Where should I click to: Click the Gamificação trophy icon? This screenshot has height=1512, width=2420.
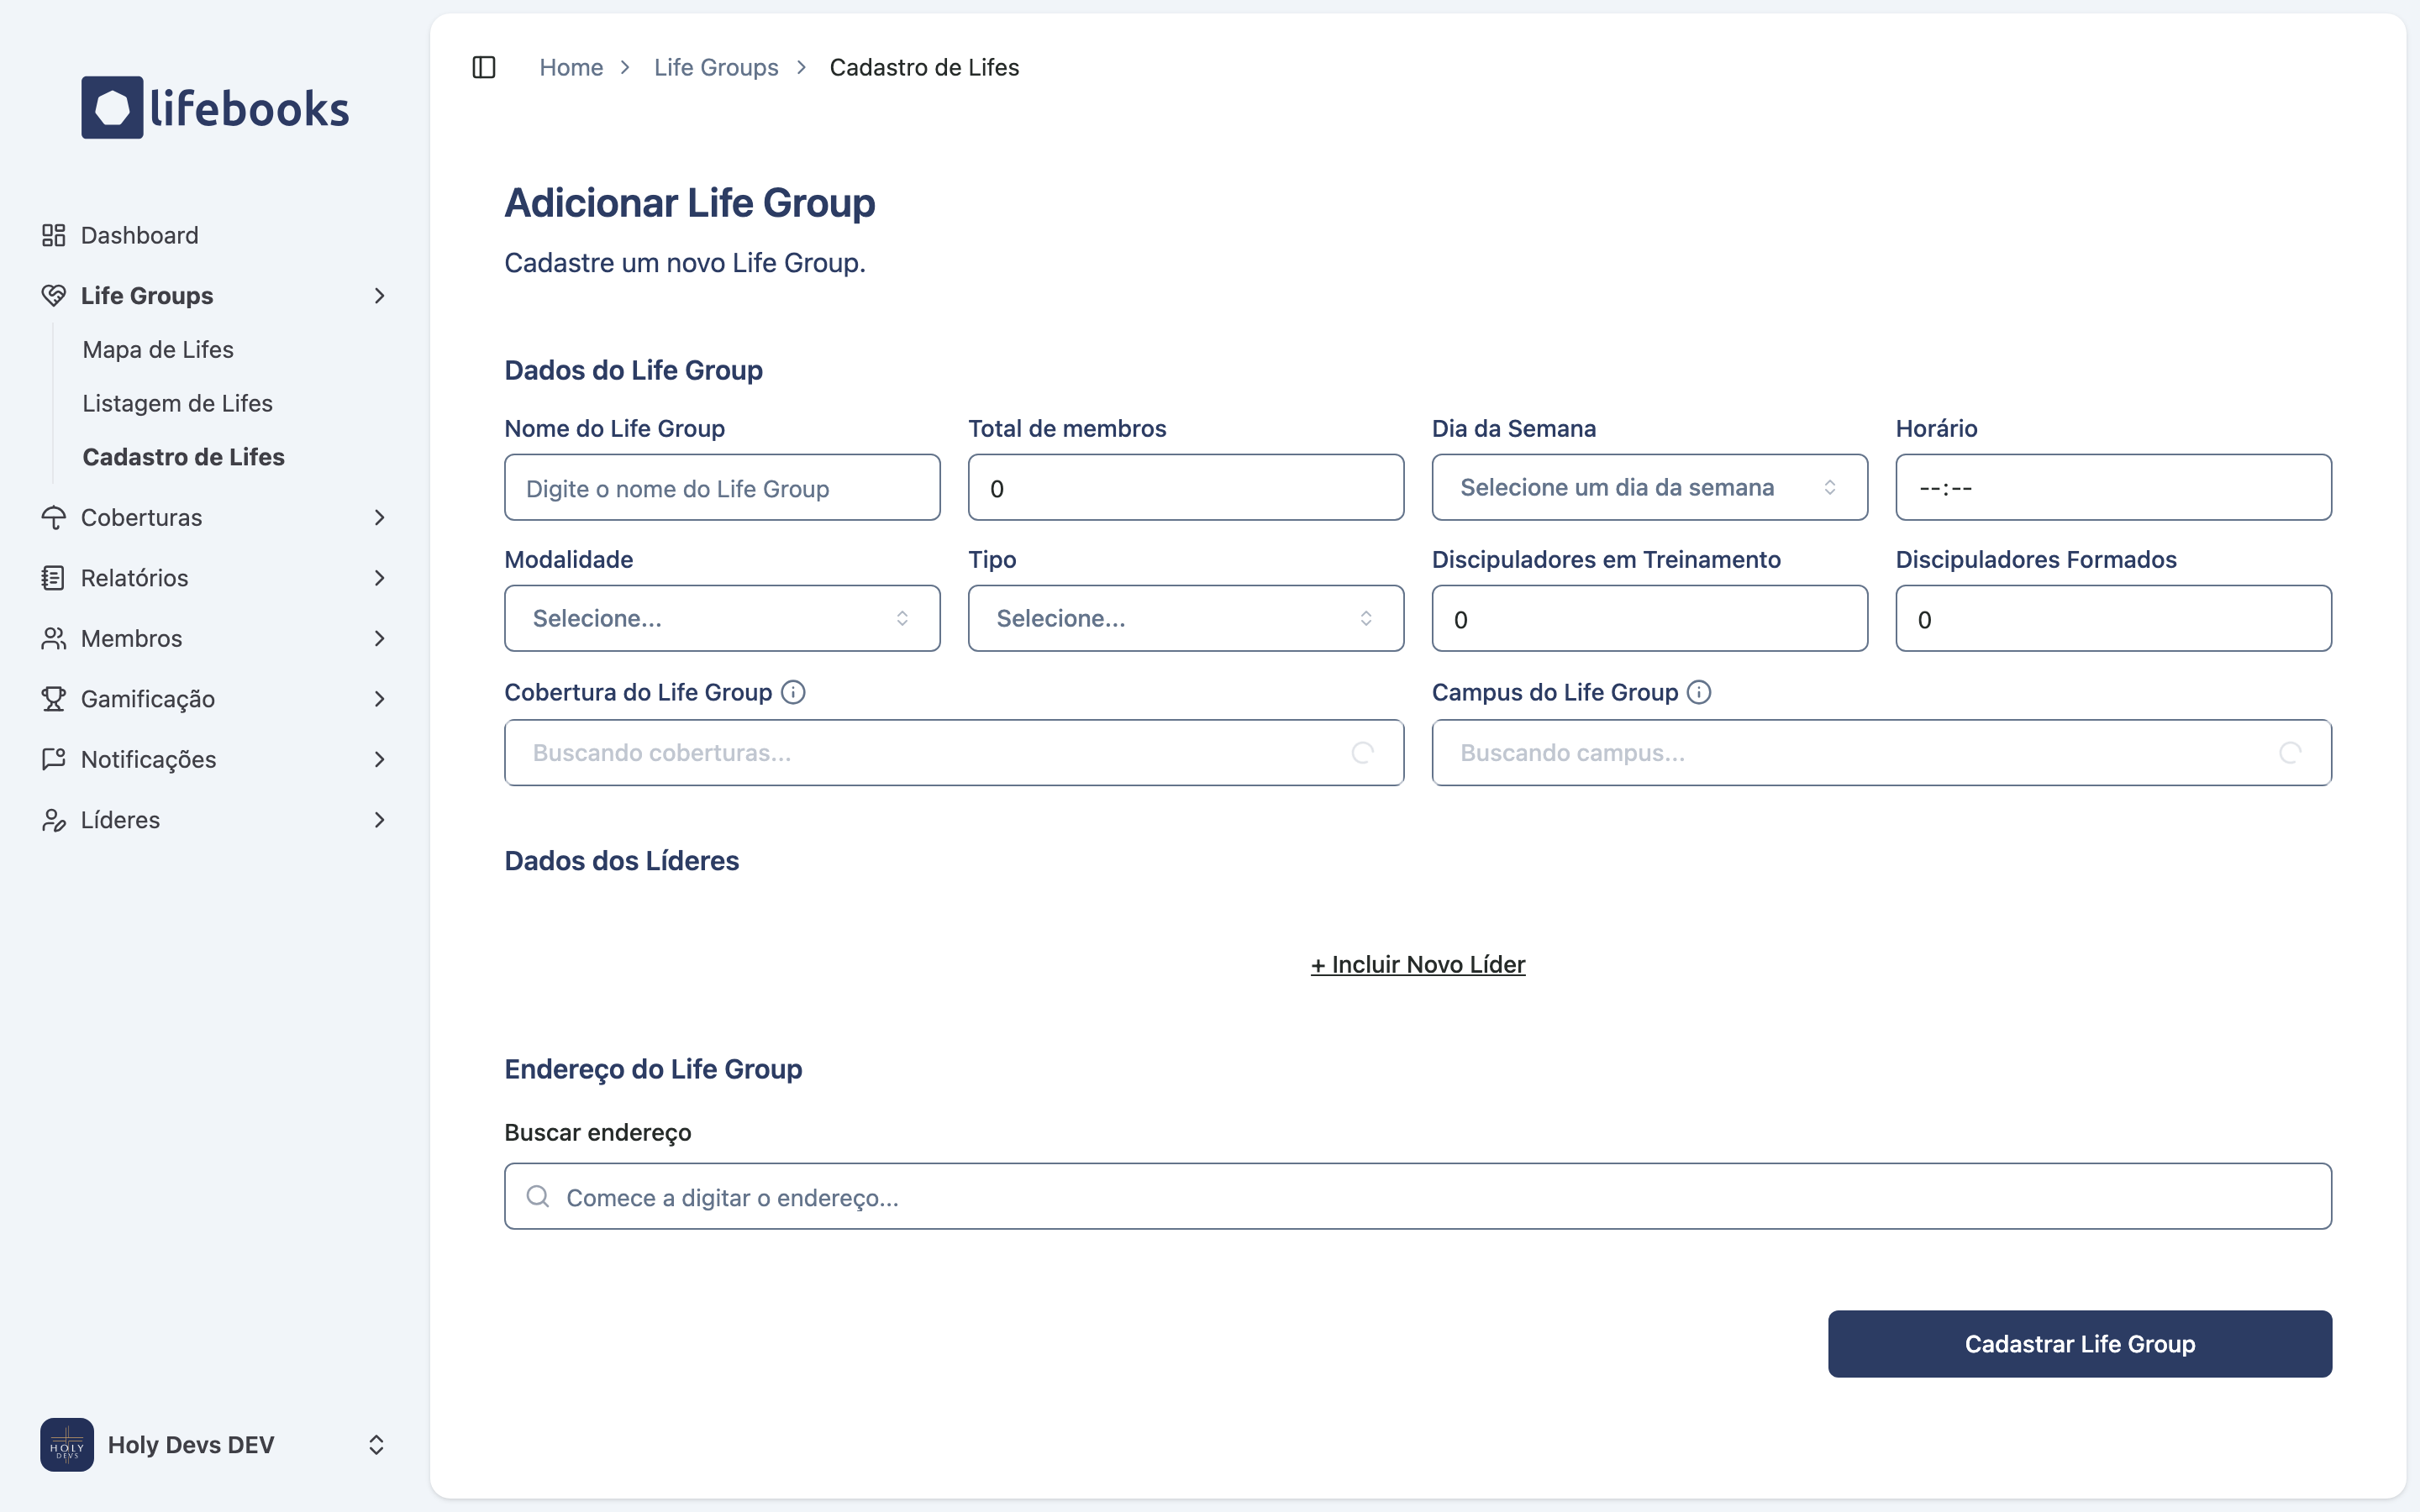point(53,699)
